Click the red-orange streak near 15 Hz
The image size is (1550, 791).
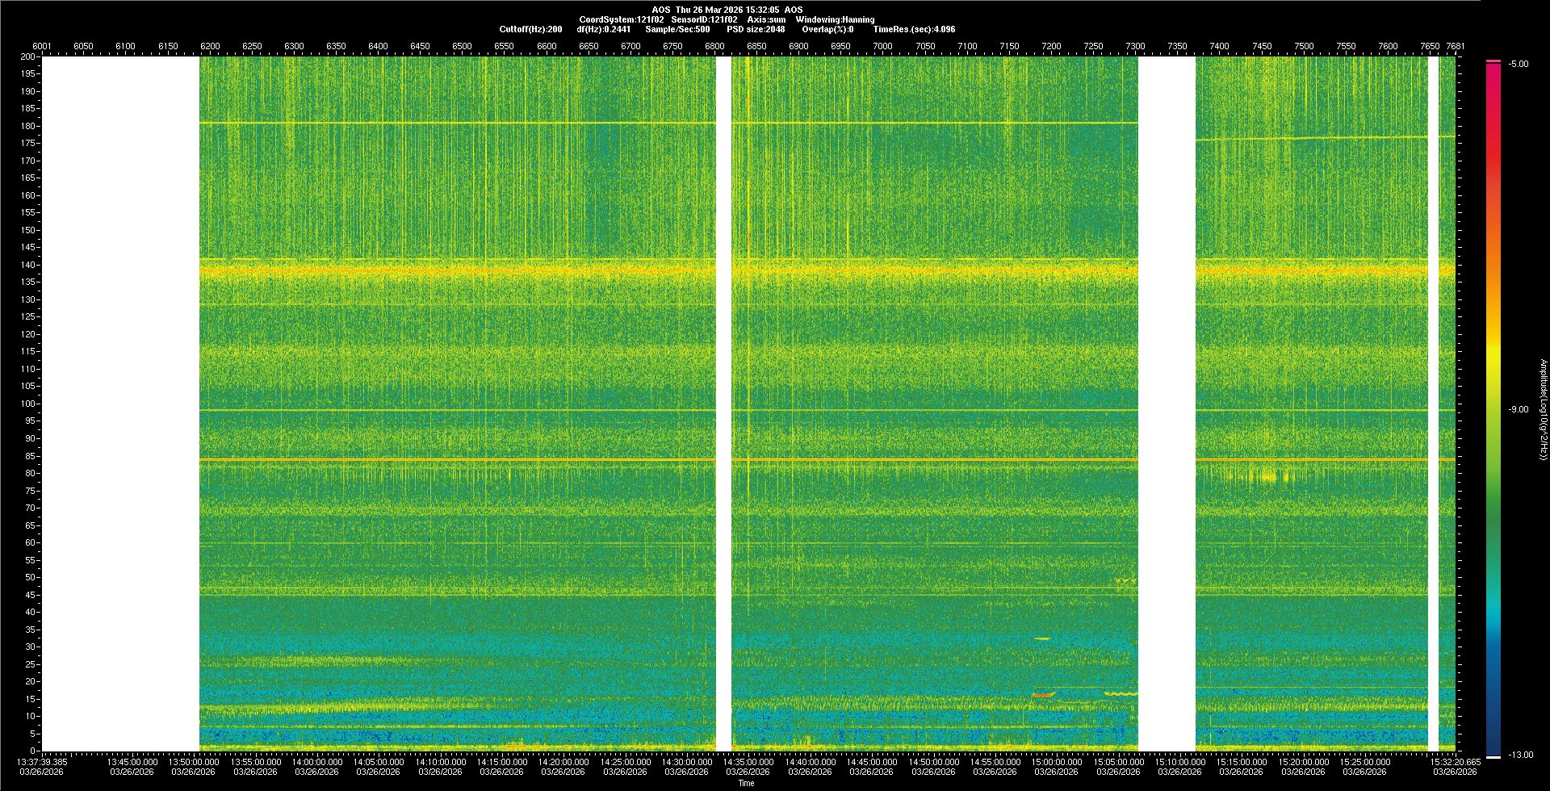1043,694
